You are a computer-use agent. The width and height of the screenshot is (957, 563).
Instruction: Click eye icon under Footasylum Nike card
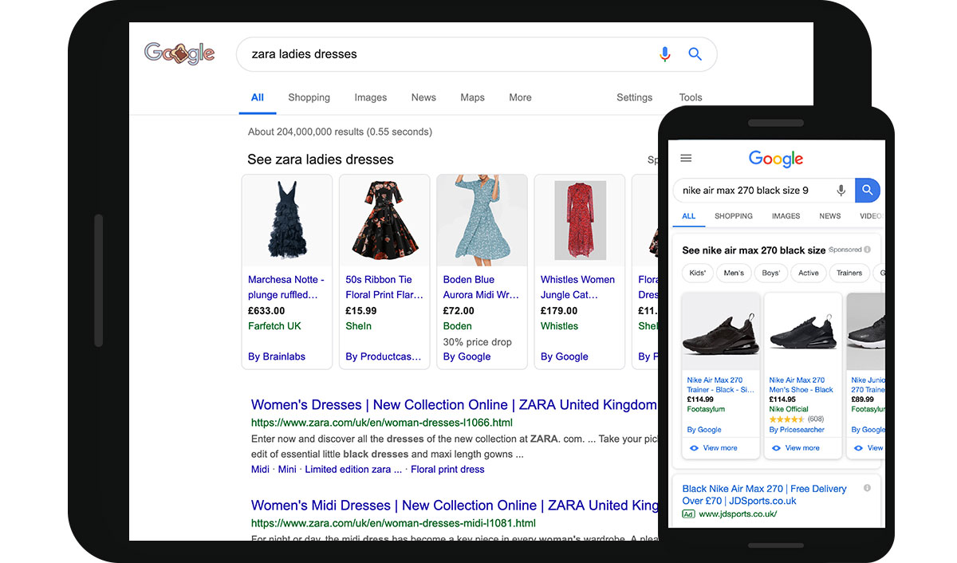694,448
